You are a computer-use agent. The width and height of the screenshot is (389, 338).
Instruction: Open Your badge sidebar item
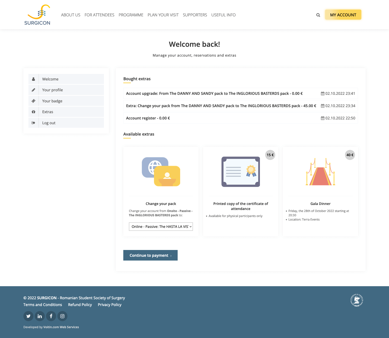[52, 101]
